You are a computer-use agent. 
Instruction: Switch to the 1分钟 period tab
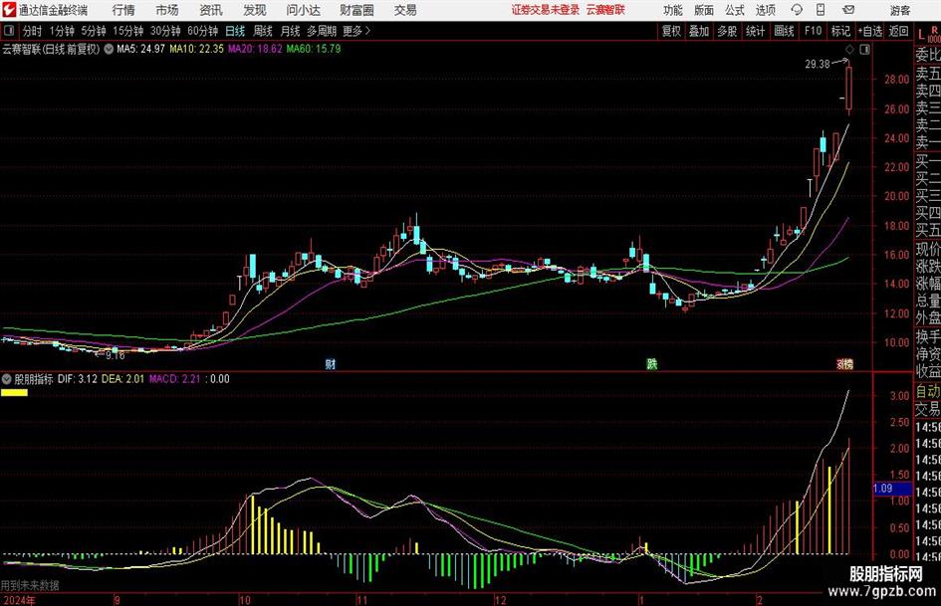point(61,31)
